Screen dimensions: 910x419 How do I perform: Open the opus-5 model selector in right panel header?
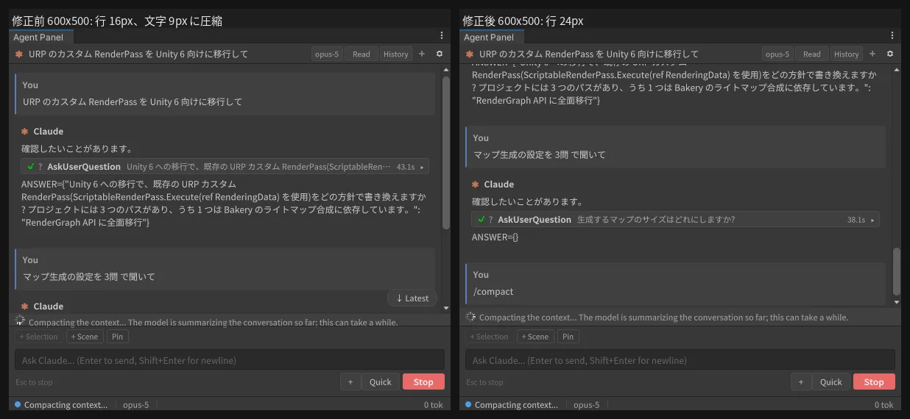click(x=777, y=54)
